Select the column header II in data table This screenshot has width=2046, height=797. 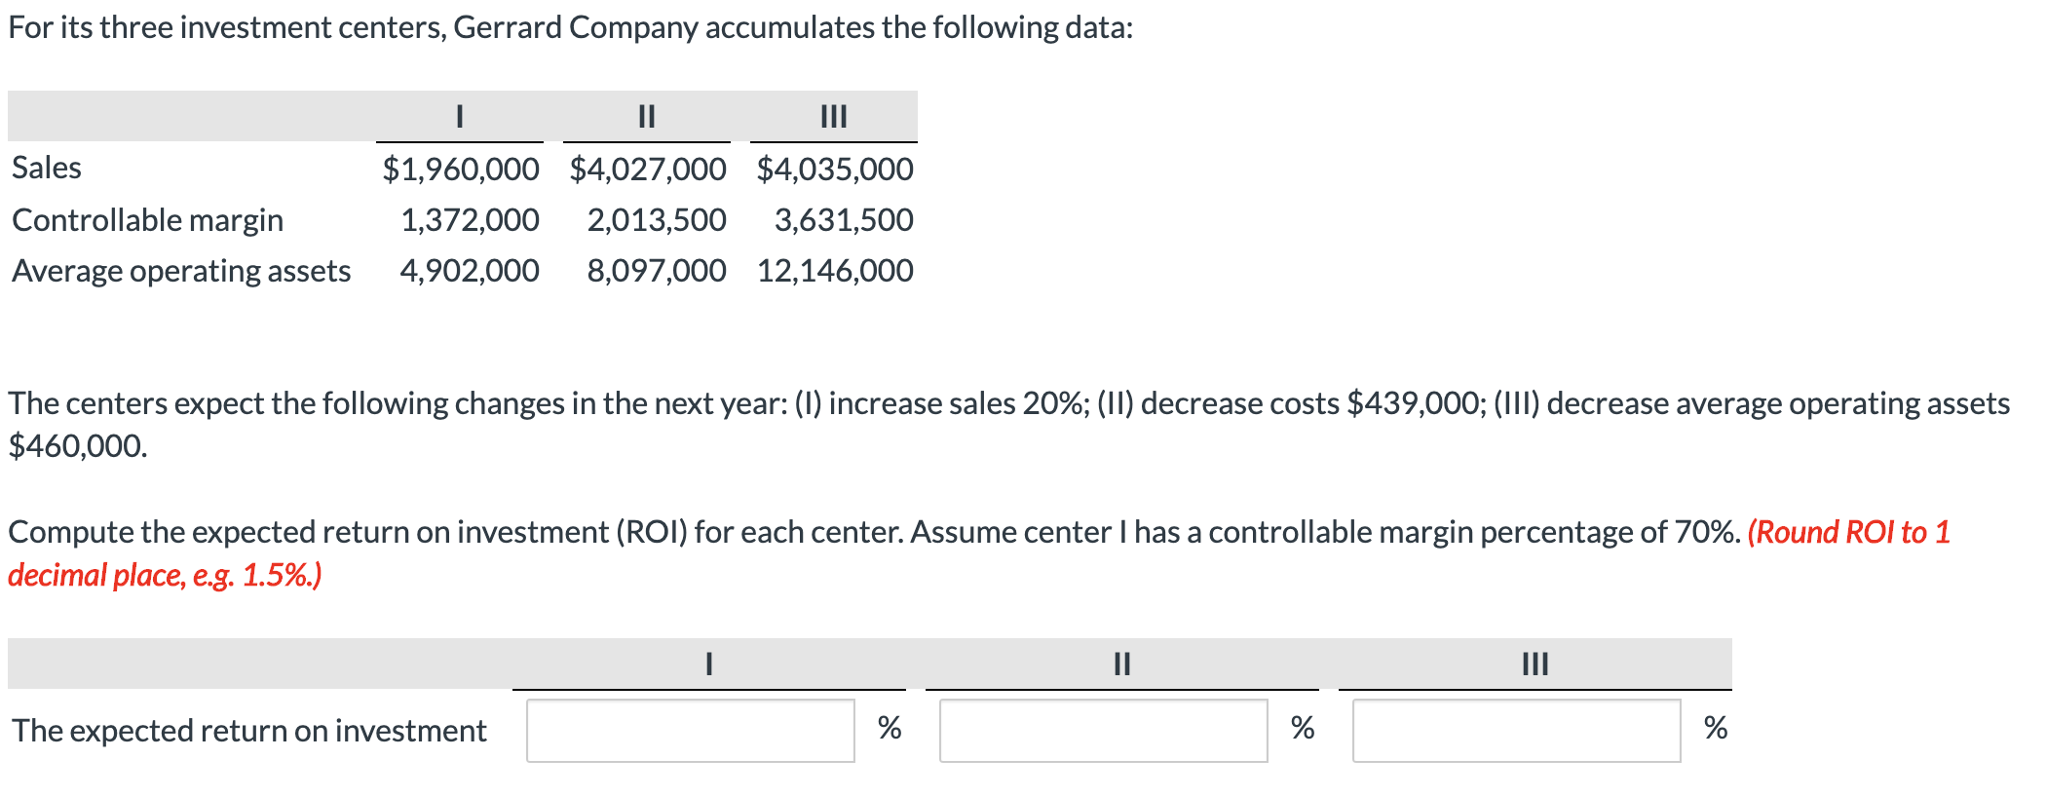(x=645, y=117)
